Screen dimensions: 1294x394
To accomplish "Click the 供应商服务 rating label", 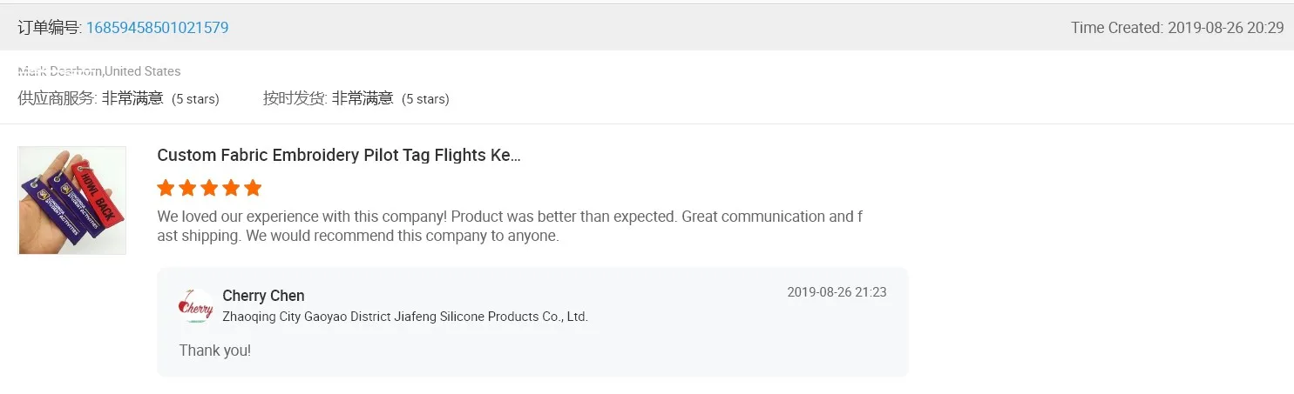I will point(57,98).
